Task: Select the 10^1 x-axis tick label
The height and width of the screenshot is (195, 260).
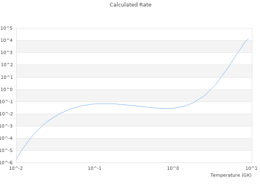Action: point(251,168)
